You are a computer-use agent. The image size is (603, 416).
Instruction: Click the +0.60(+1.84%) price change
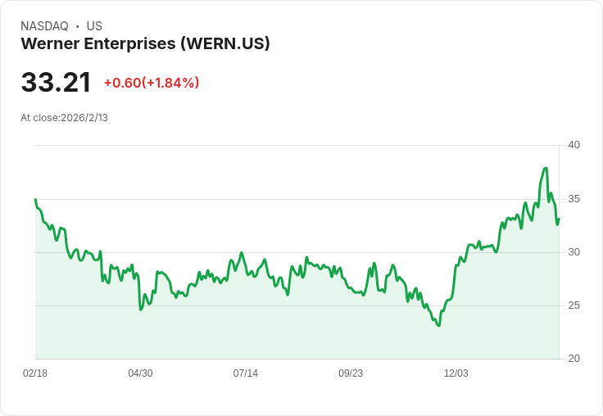click(x=152, y=83)
